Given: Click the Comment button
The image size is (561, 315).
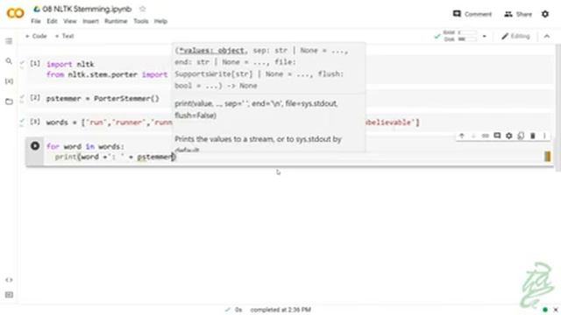Looking at the screenshot, I should point(472,14).
